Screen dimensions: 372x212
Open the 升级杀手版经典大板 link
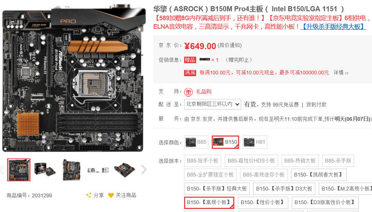pos(333,26)
